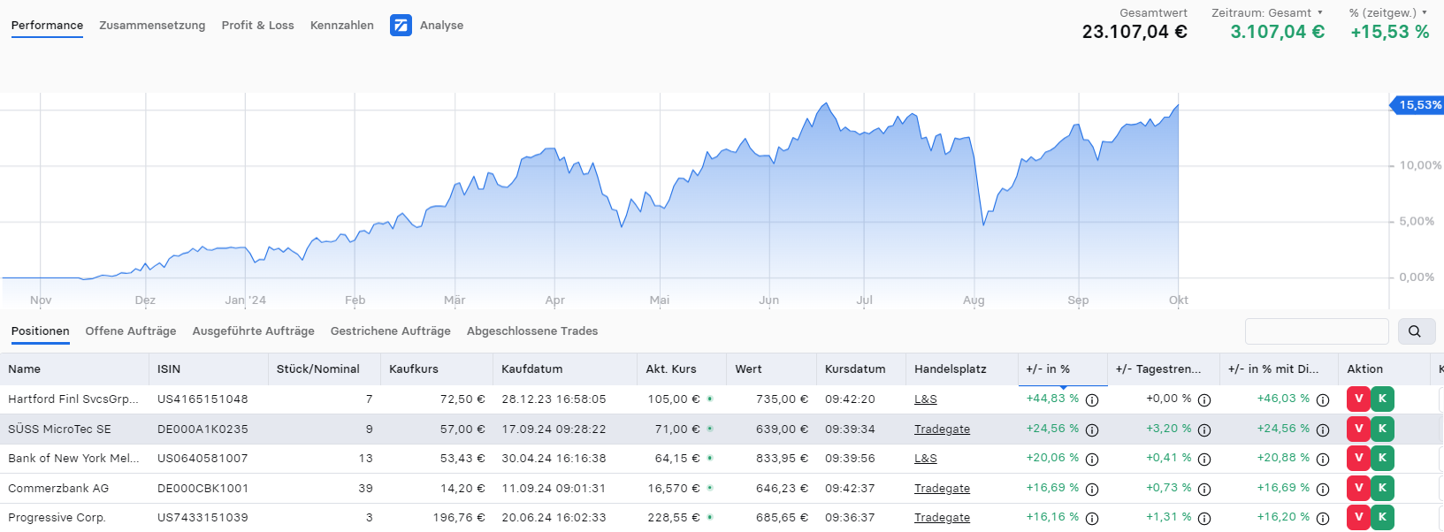The width and height of the screenshot is (1444, 532).
Task: View the Abgeschlossene Trades tab
Action: (x=532, y=331)
